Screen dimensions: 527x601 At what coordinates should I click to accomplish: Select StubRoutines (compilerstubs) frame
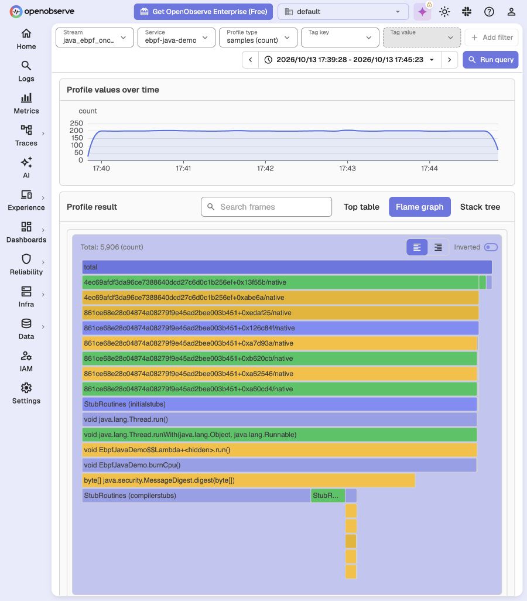coord(196,496)
